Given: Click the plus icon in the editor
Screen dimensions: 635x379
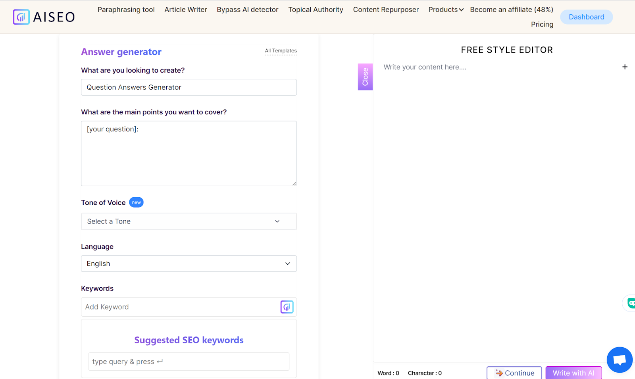Looking at the screenshot, I should tap(625, 67).
